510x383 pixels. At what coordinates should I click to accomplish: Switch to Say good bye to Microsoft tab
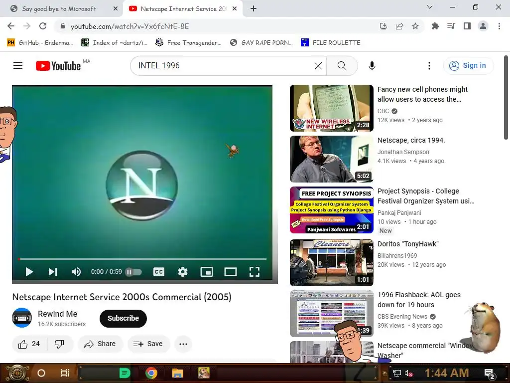tap(60, 9)
